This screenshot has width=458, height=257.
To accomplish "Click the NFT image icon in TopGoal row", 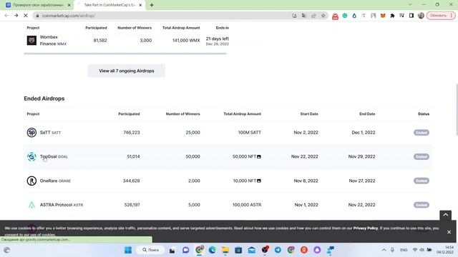I will 259,156.
